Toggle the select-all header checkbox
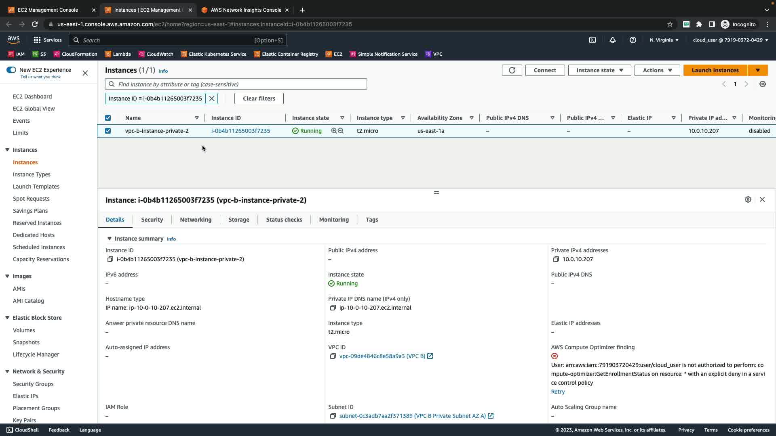 pos(108,118)
